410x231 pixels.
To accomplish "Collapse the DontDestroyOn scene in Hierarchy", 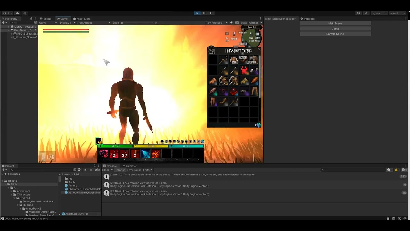I will click(x=9, y=30).
